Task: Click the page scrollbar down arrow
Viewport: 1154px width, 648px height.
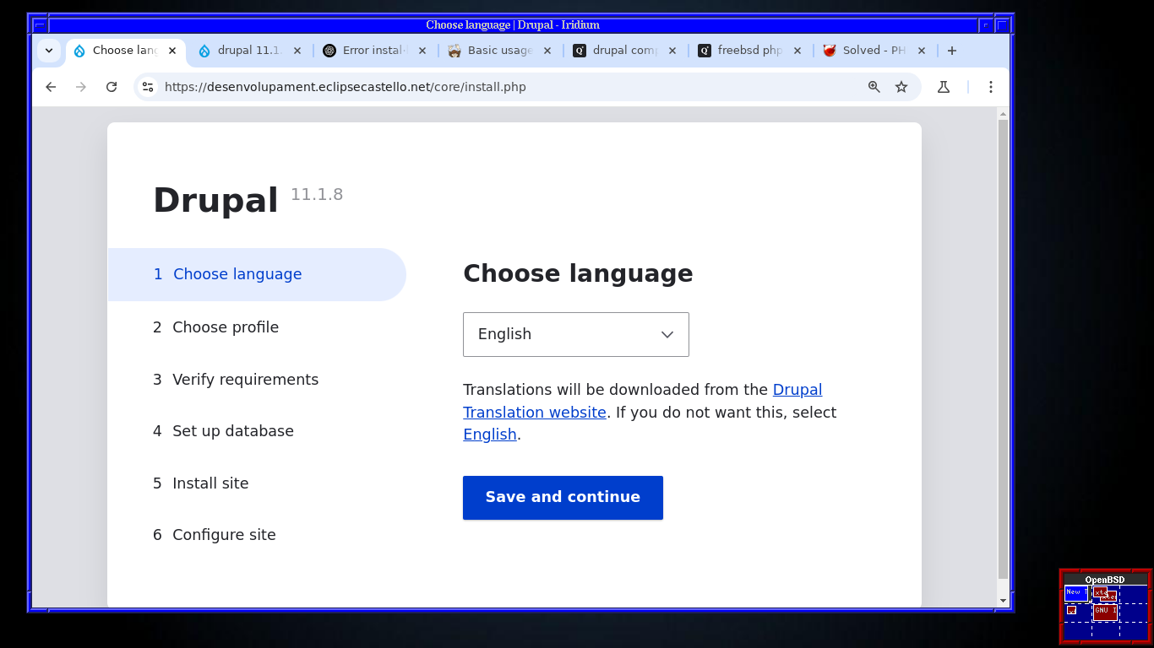Action: point(1004,601)
